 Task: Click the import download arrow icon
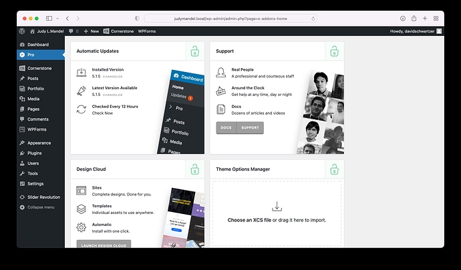(x=277, y=206)
